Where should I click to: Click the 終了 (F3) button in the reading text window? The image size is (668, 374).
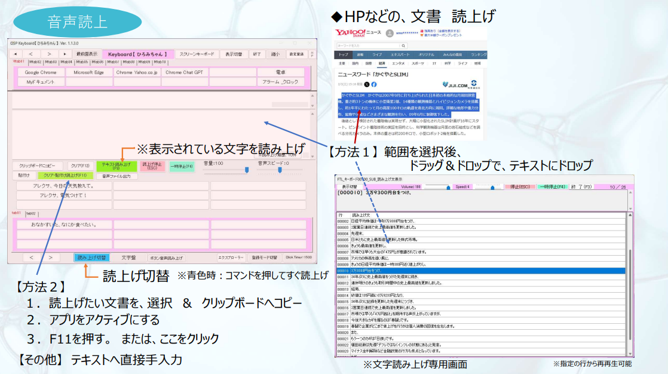582,187
